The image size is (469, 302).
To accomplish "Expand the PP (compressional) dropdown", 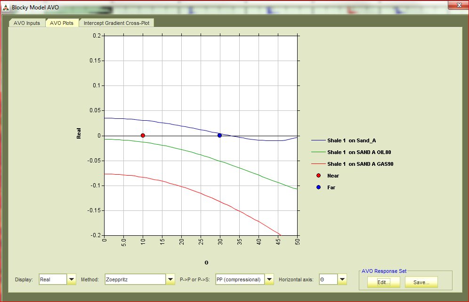I will click(269, 279).
